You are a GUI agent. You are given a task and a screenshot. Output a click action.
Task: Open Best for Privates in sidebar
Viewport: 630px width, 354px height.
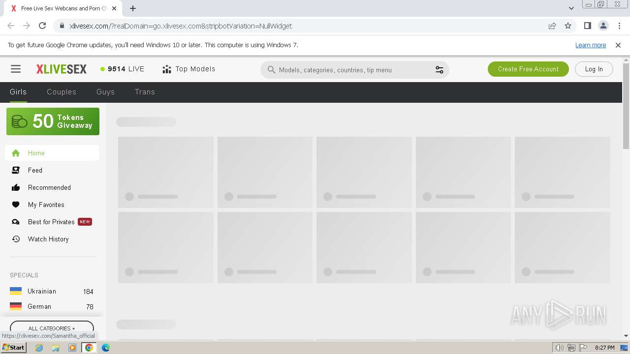click(x=51, y=222)
